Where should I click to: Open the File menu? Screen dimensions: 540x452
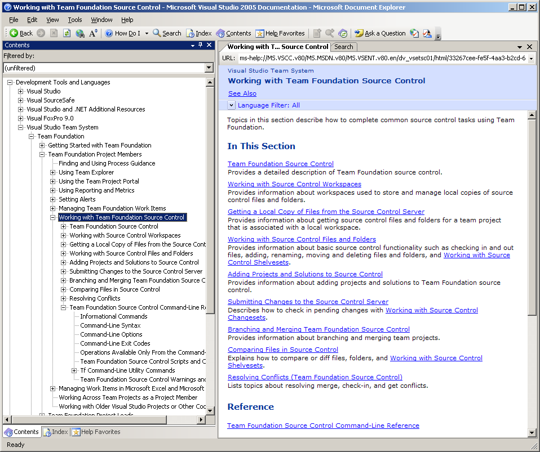pos(14,20)
